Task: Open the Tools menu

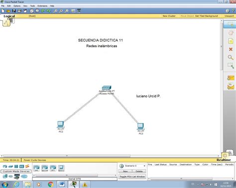Action: point(32,6)
